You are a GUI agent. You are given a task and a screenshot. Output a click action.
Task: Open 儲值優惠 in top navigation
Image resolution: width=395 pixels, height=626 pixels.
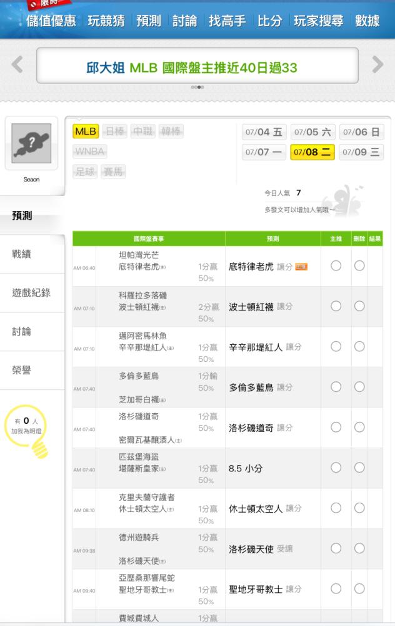pyautogui.click(x=51, y=21)
